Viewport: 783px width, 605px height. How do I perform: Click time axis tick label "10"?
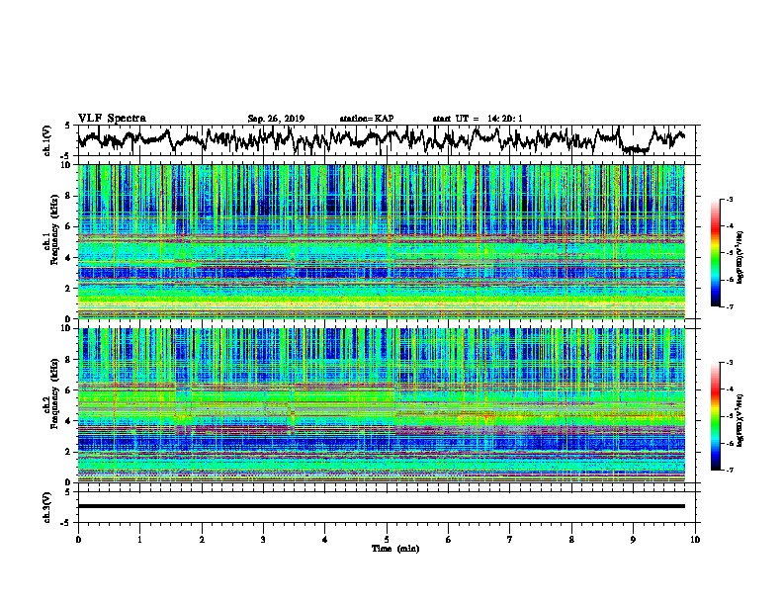coord(695,540)
